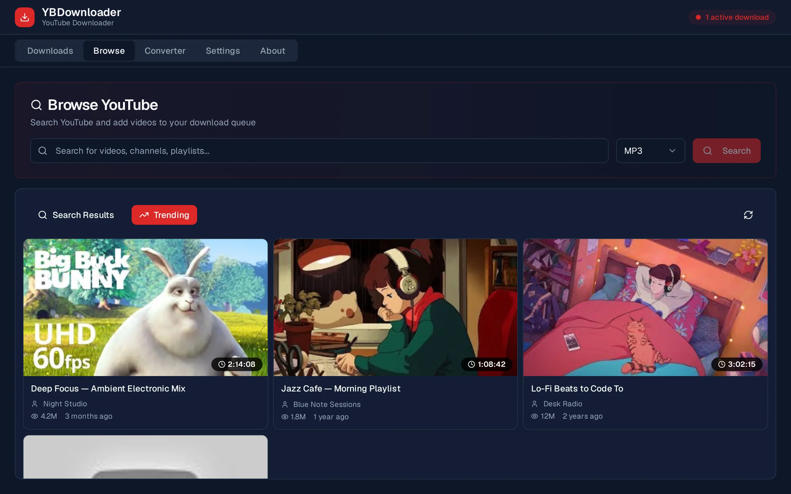
Task: Click into the video search input field
Action: [x=319, y=151]
